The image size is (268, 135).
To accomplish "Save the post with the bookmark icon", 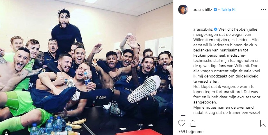I will point(263,123).
